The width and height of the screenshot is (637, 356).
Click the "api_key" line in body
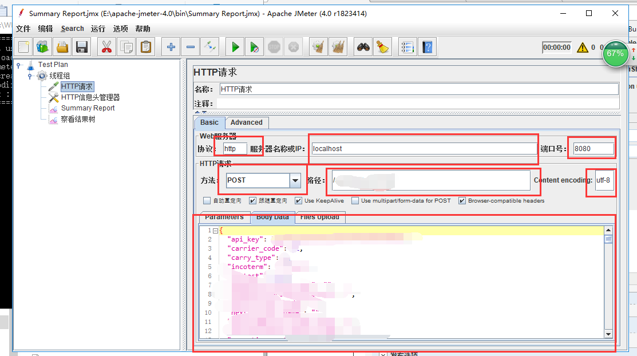pos(411,239)
